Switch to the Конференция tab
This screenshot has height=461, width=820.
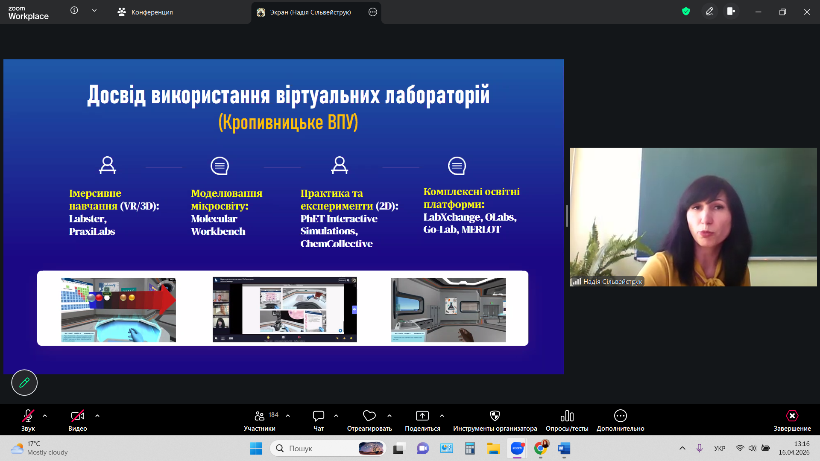point(145,12)
